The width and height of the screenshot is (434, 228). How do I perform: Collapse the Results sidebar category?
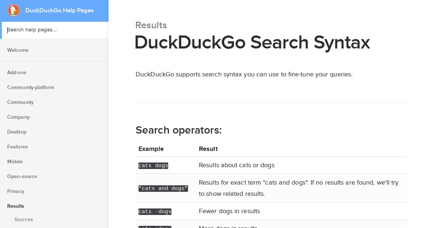16,206
